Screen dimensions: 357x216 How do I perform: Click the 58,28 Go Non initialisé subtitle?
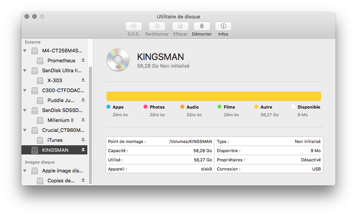[163, 66]
